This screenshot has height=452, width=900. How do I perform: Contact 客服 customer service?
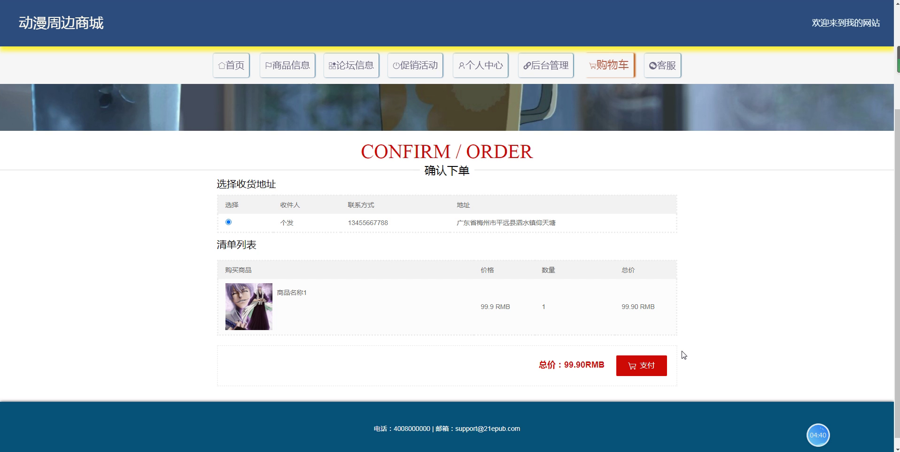(x=662, y=65)
